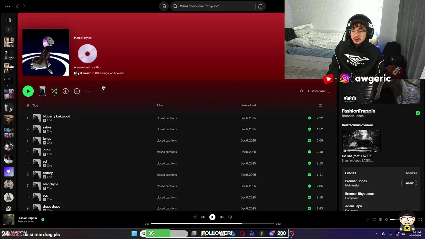
Task: Open Connect to a device icon
Action: (381, 220)
